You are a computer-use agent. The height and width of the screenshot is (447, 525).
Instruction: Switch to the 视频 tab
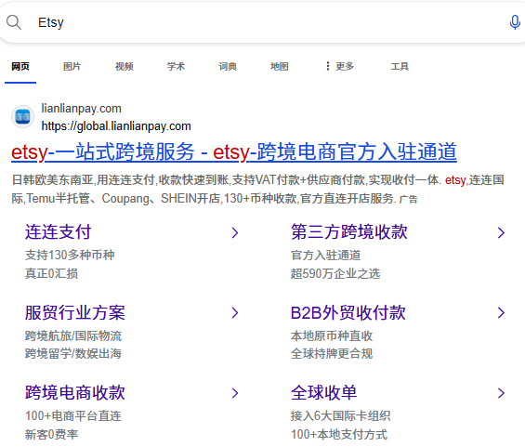point(125,66)
